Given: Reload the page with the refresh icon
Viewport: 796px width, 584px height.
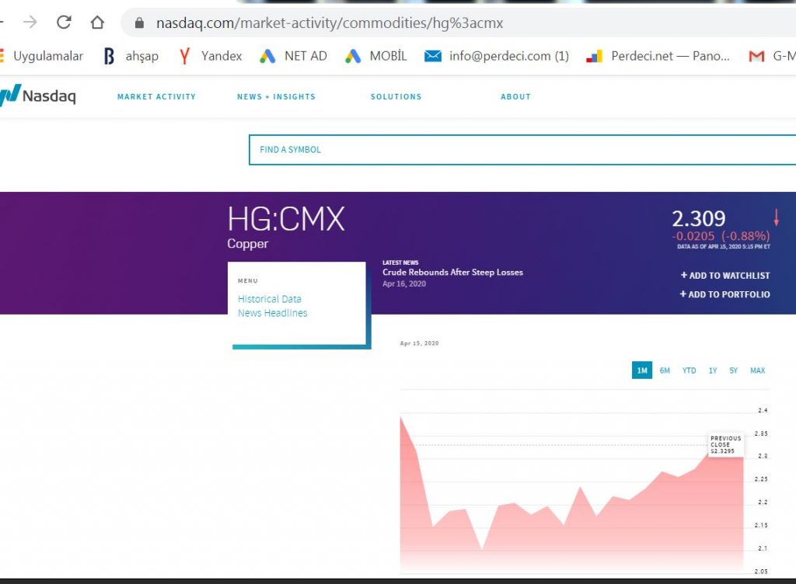Looking at the screenshot, I should (64, 23).
